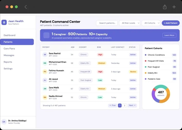Click Learn More in the banner
This screenshot has height=130, width=182.
point(169,35)
